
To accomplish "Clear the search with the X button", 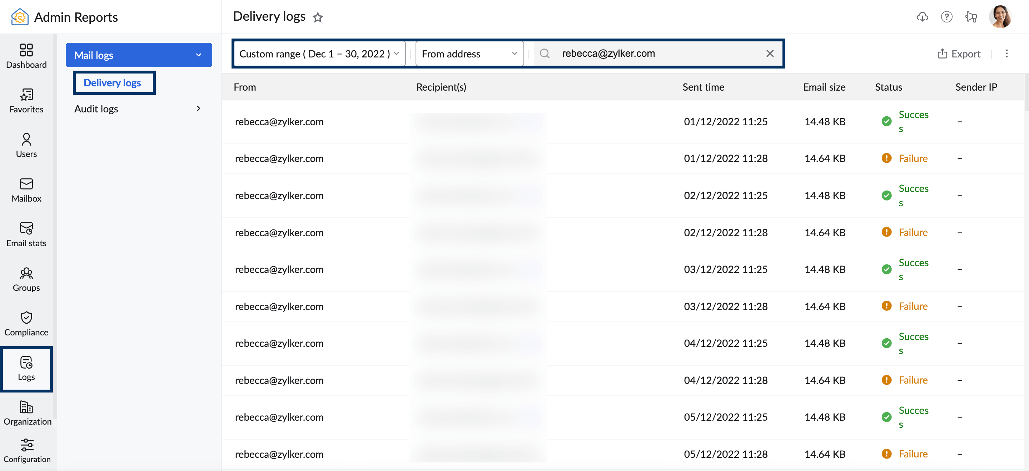I will (770, 53).
